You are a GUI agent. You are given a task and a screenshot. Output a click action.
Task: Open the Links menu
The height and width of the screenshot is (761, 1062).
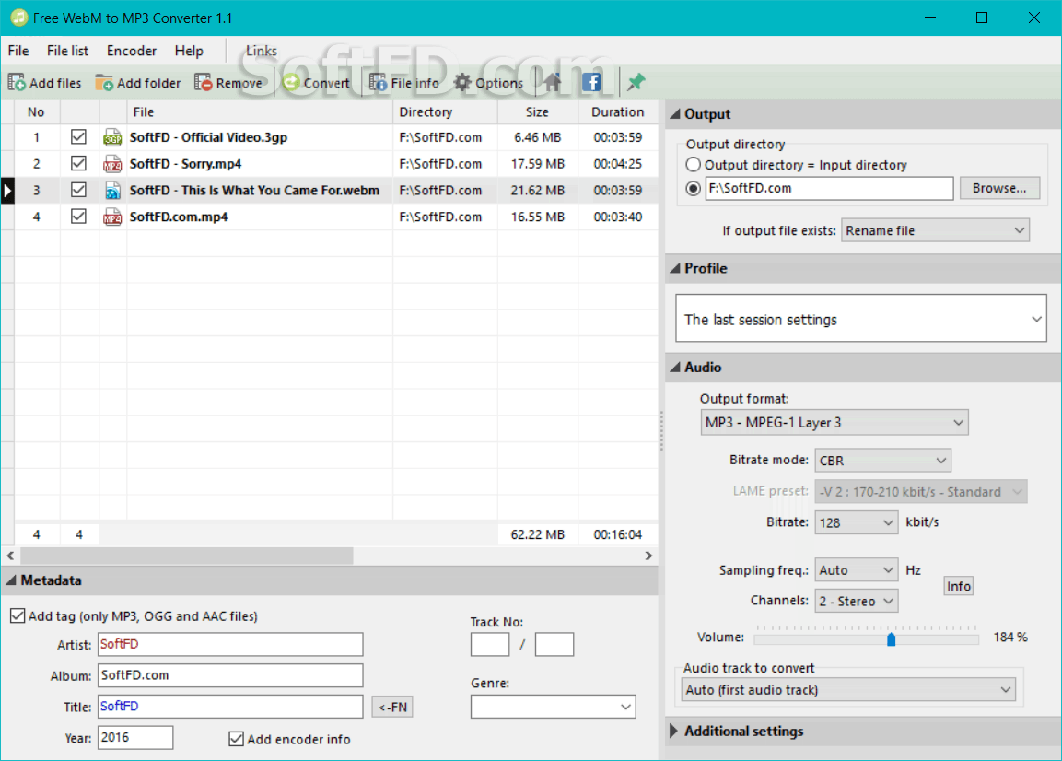pos(262,51)
